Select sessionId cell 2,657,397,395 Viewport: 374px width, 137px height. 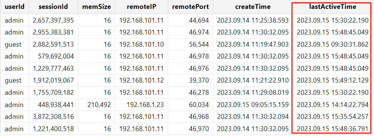53,20
